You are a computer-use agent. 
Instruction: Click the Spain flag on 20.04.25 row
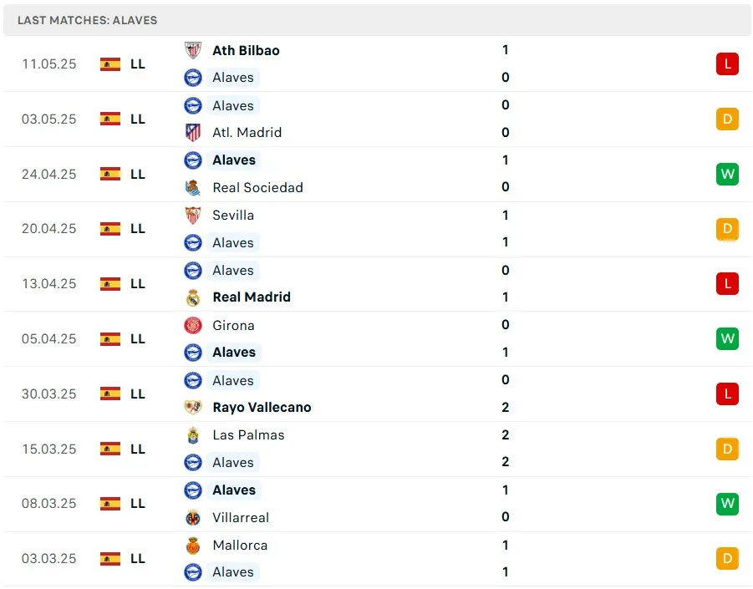point(110,228)
